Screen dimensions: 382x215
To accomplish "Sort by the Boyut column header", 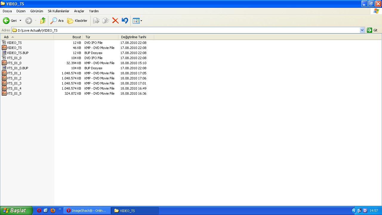I will click(x=68, y=37).
